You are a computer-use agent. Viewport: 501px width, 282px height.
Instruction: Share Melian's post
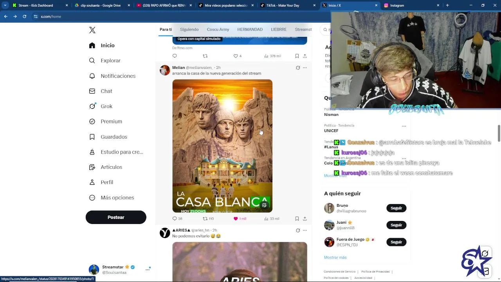click(x=305, y=219)
